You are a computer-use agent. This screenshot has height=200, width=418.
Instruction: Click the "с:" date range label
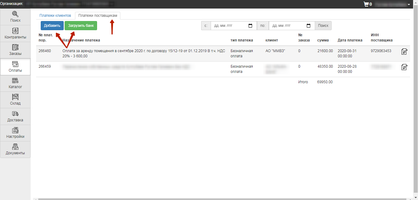(x=206, y=26)
